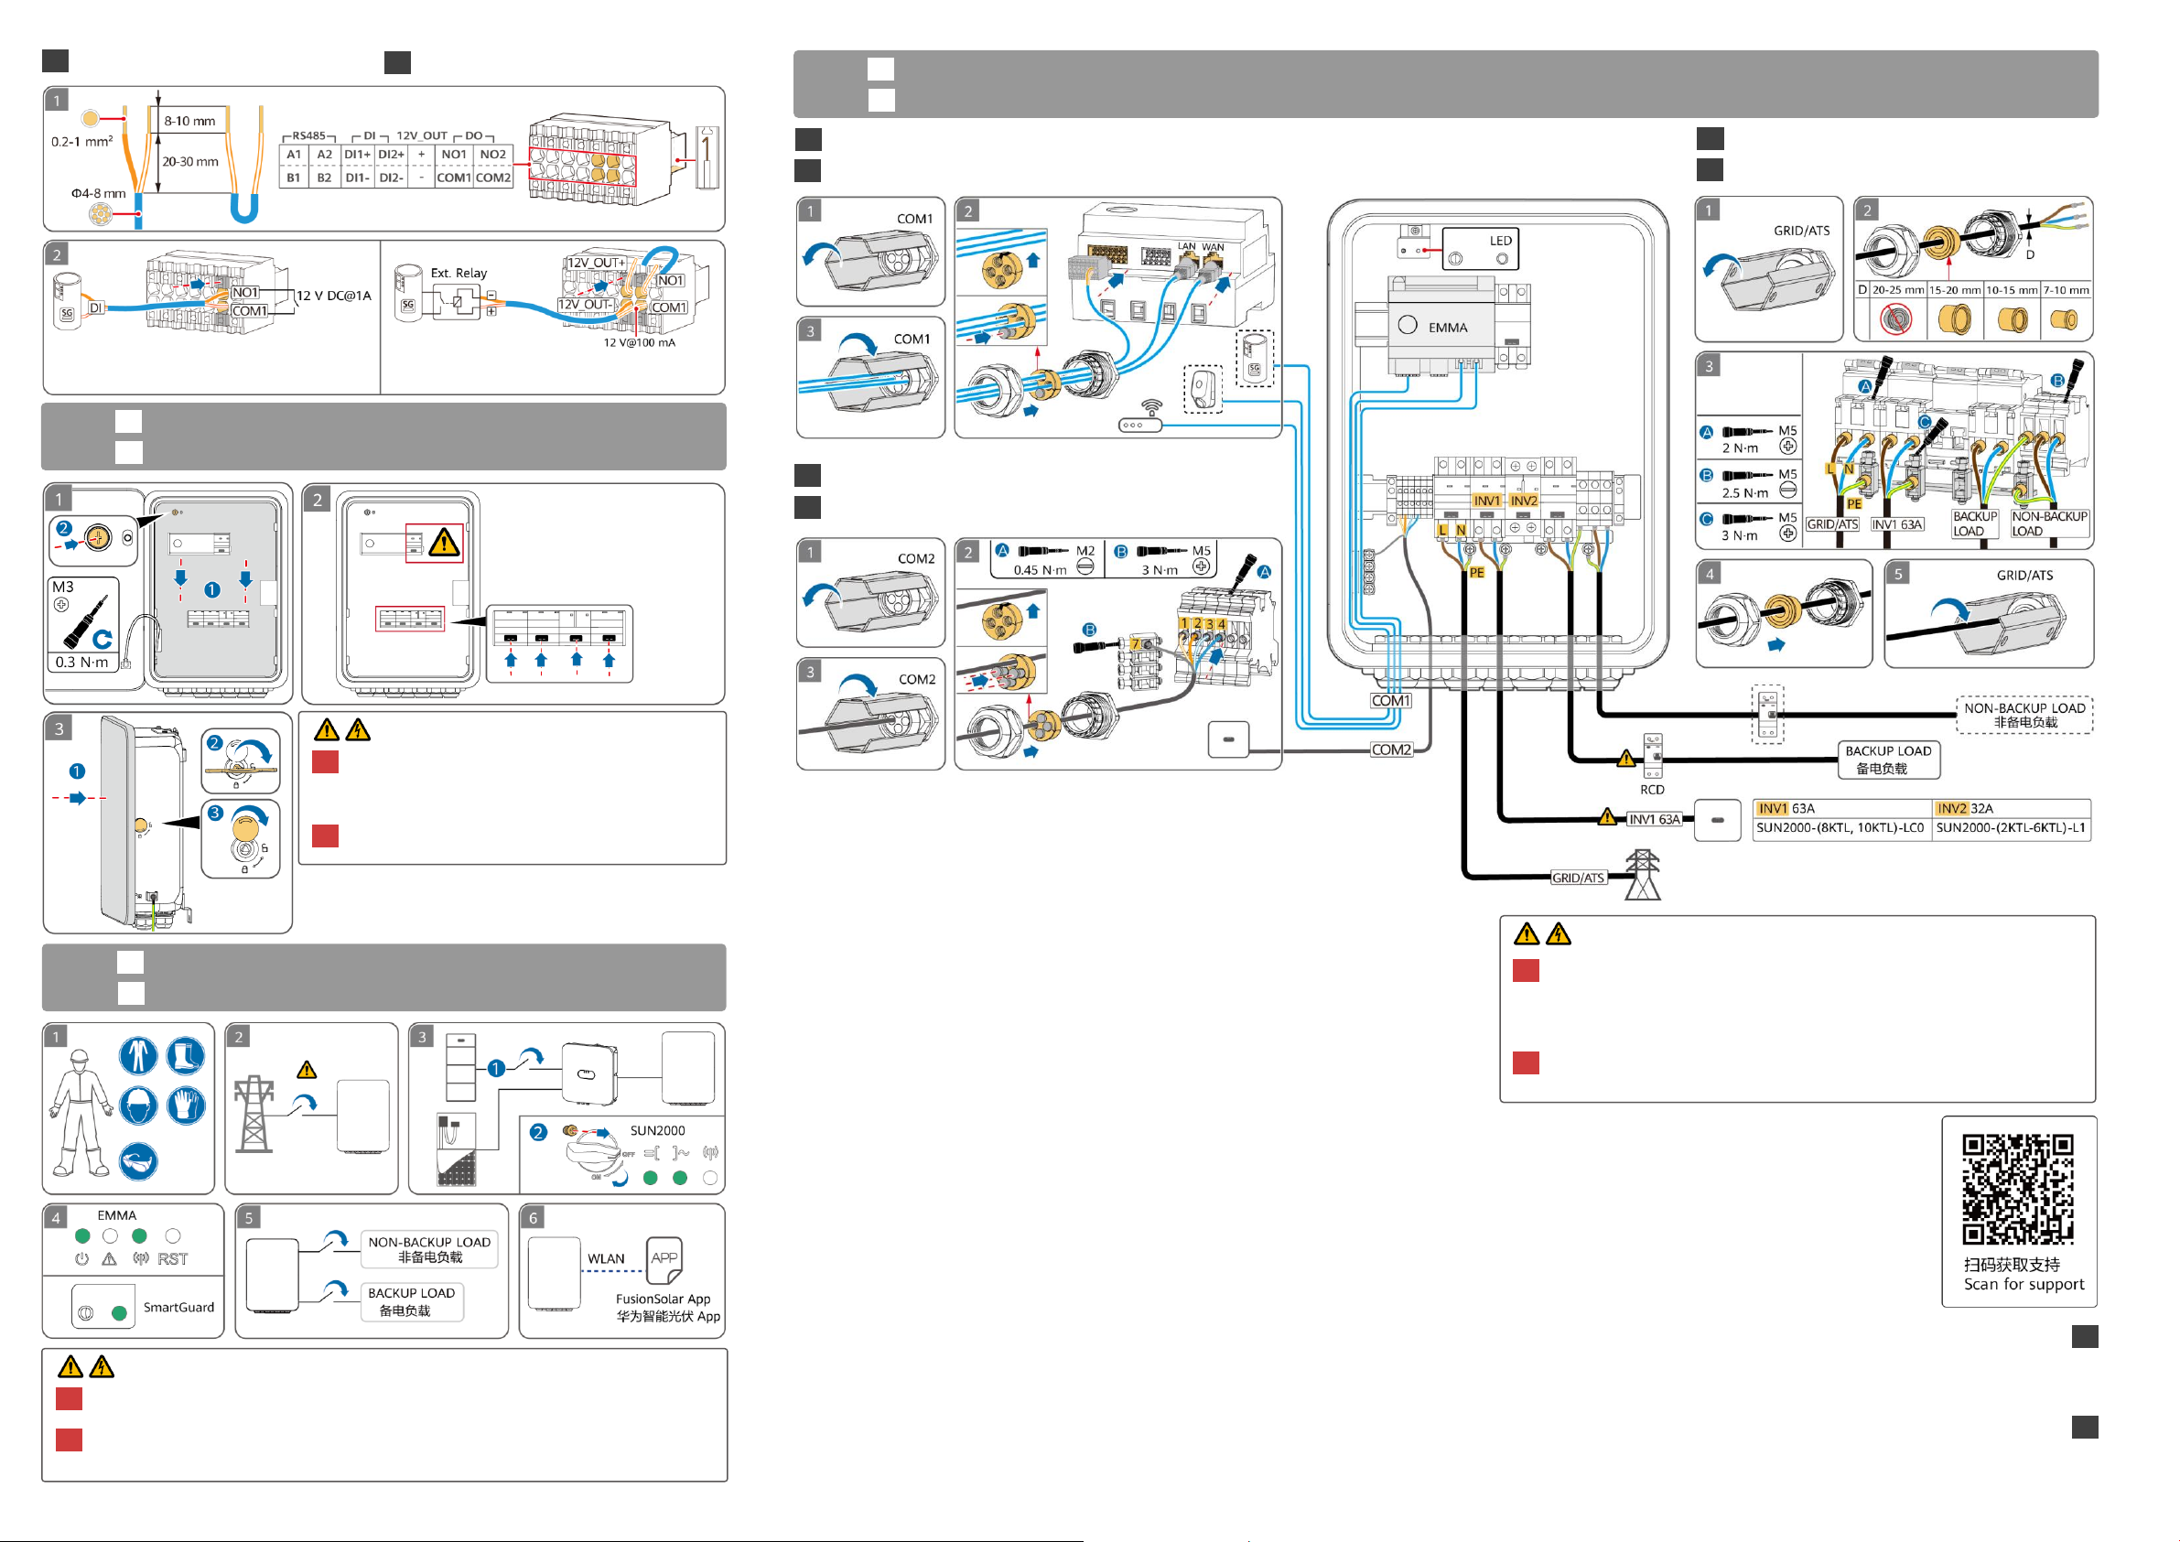
Task: Click the 0.3 N·m torque value
Action: pyautogui.click(x=81, y=662)
